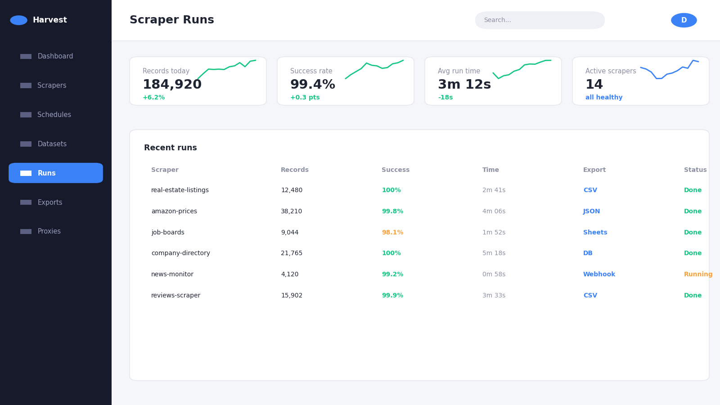Click the CSV export link for reviews-scraper
Screen dimensions: 720x405
(590, 296)
